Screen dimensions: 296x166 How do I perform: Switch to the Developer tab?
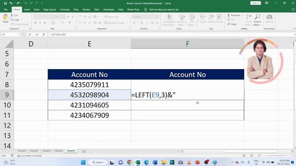click(x=109, y=9)
